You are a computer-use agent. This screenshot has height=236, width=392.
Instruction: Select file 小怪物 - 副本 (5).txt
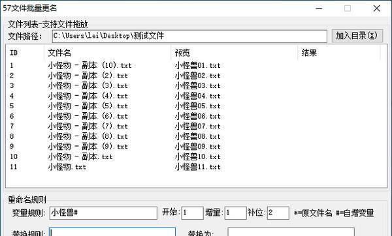tap(88, 106)
